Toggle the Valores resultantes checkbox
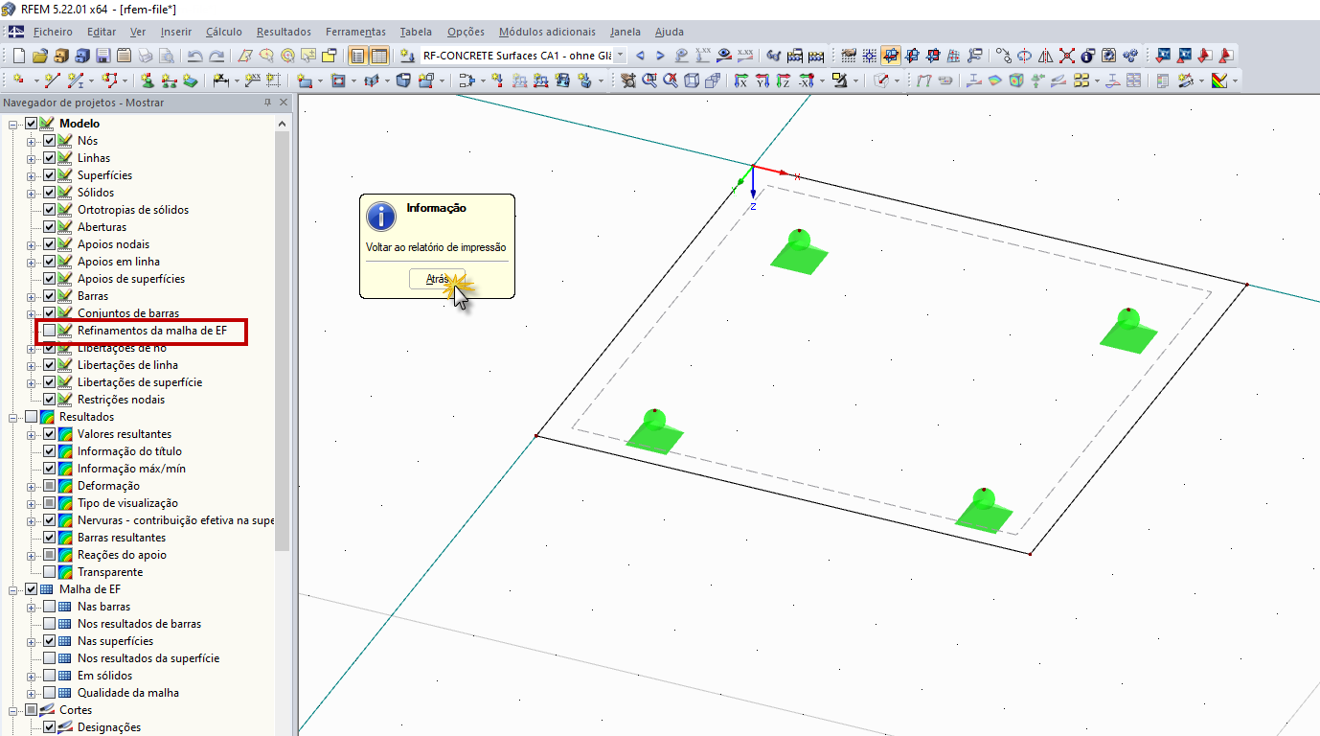The image size is (1320, 736). click(50, 434)
